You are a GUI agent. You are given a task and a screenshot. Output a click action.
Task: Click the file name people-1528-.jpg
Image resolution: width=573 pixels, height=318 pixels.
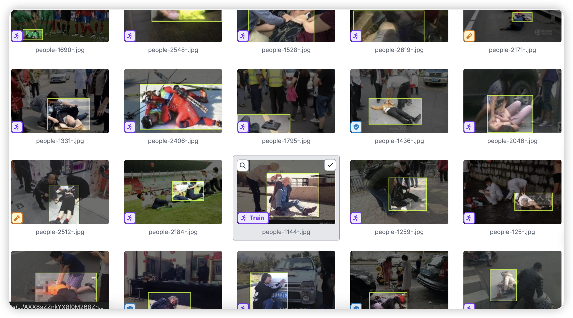click(286, 50)
